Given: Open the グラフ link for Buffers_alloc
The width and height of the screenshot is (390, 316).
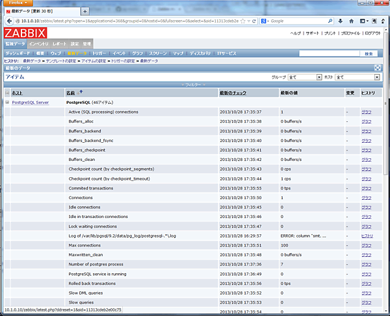Looking at the screenshot, I should (366, 121).
